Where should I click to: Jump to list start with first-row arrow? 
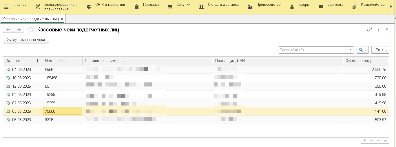click(x=364, y=140)
